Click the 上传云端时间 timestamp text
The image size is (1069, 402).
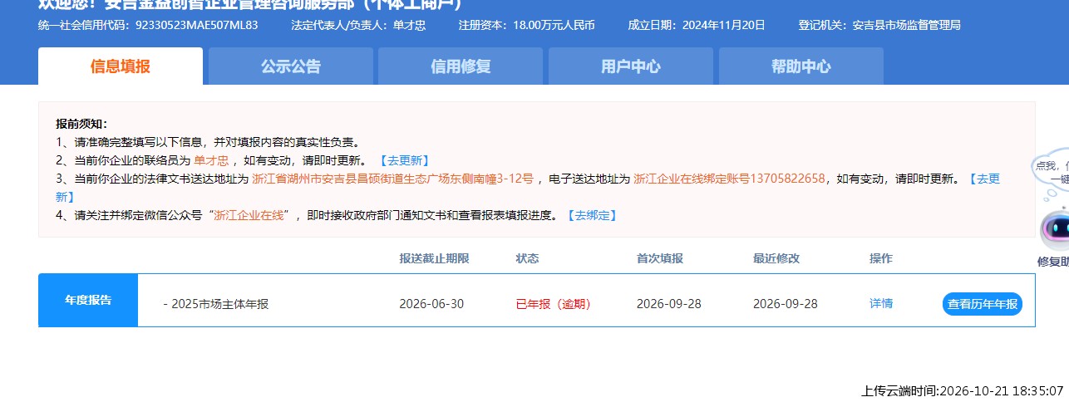pyautogui.click(x=963, y=390)
